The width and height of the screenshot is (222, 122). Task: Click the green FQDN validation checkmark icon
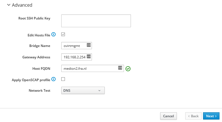coord(128,68)
